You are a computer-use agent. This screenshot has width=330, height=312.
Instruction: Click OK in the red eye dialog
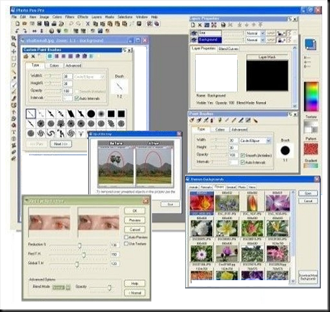pyautogui.click(x=134, y=211)
